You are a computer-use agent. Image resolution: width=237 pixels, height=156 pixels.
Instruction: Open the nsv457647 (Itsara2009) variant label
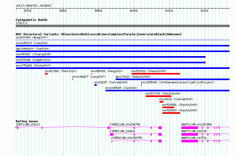point(34,54)
